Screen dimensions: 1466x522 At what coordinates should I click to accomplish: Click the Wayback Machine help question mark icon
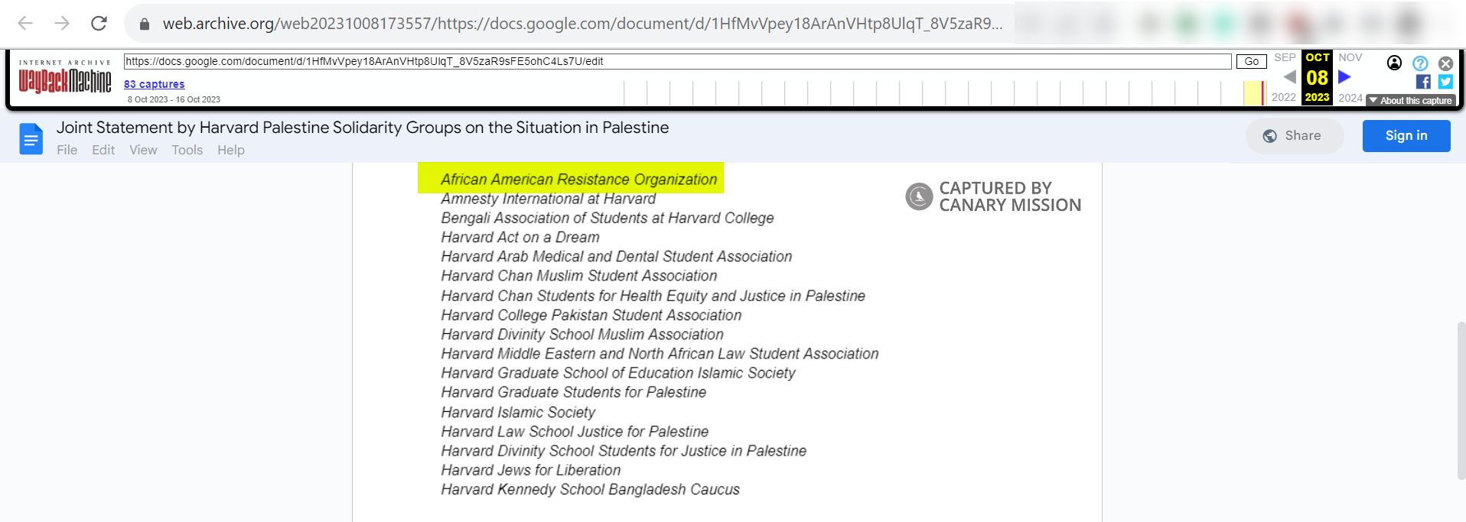click(1420, 63)
